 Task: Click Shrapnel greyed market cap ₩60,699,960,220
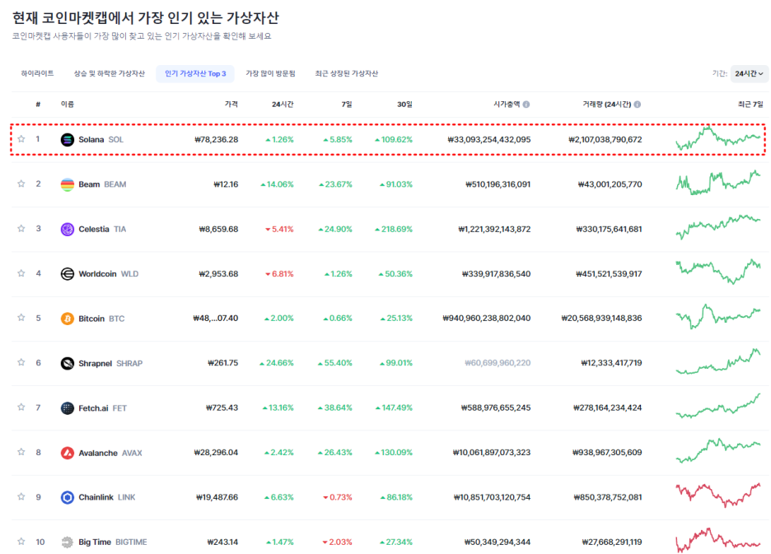pos(498,363)
